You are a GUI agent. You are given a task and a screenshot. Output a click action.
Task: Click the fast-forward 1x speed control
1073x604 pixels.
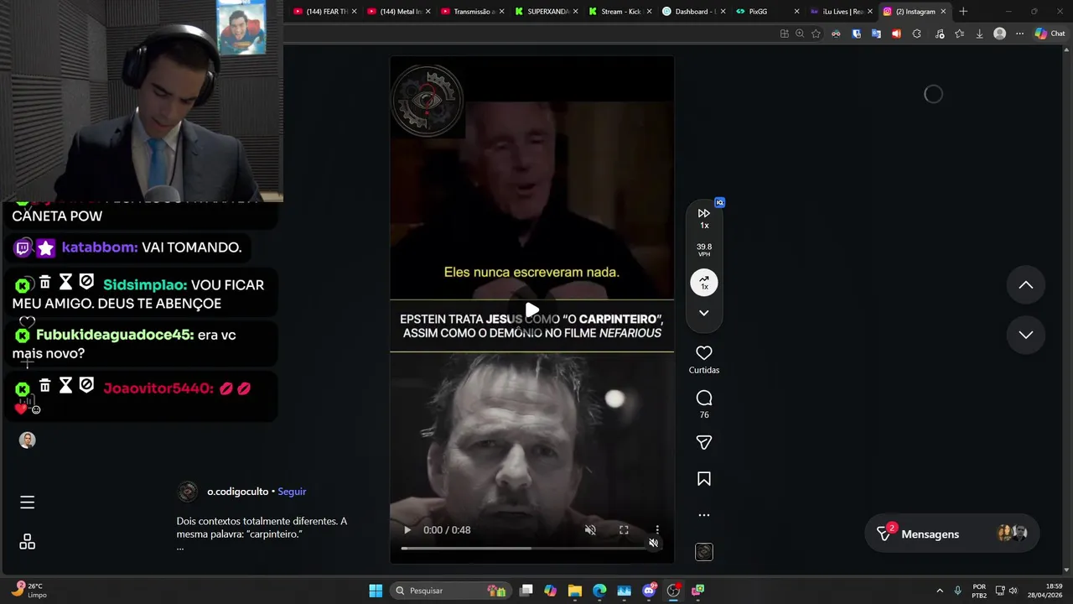704,218
